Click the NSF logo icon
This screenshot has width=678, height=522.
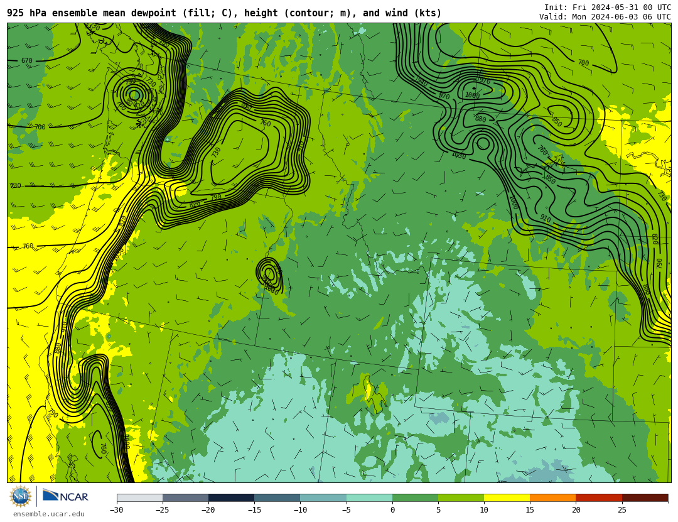[21, 496]
